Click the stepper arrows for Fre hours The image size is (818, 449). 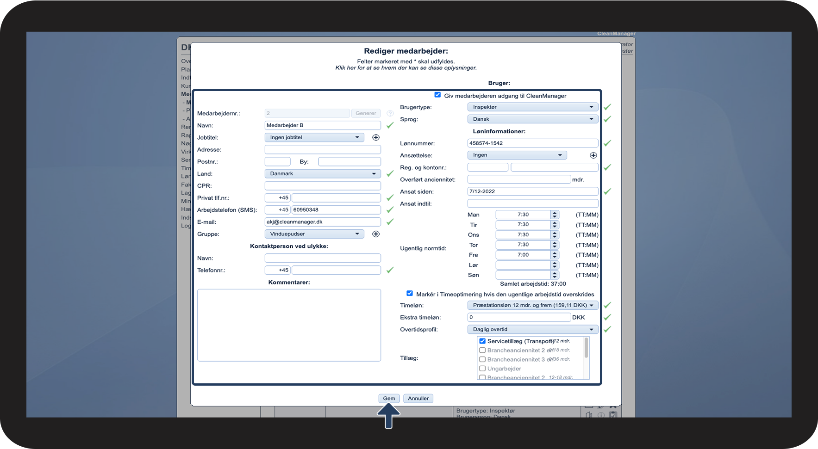(x=555, y=255)
